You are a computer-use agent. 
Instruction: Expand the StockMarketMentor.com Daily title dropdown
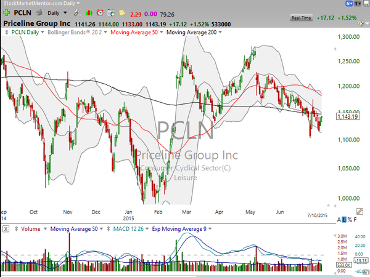78,3
